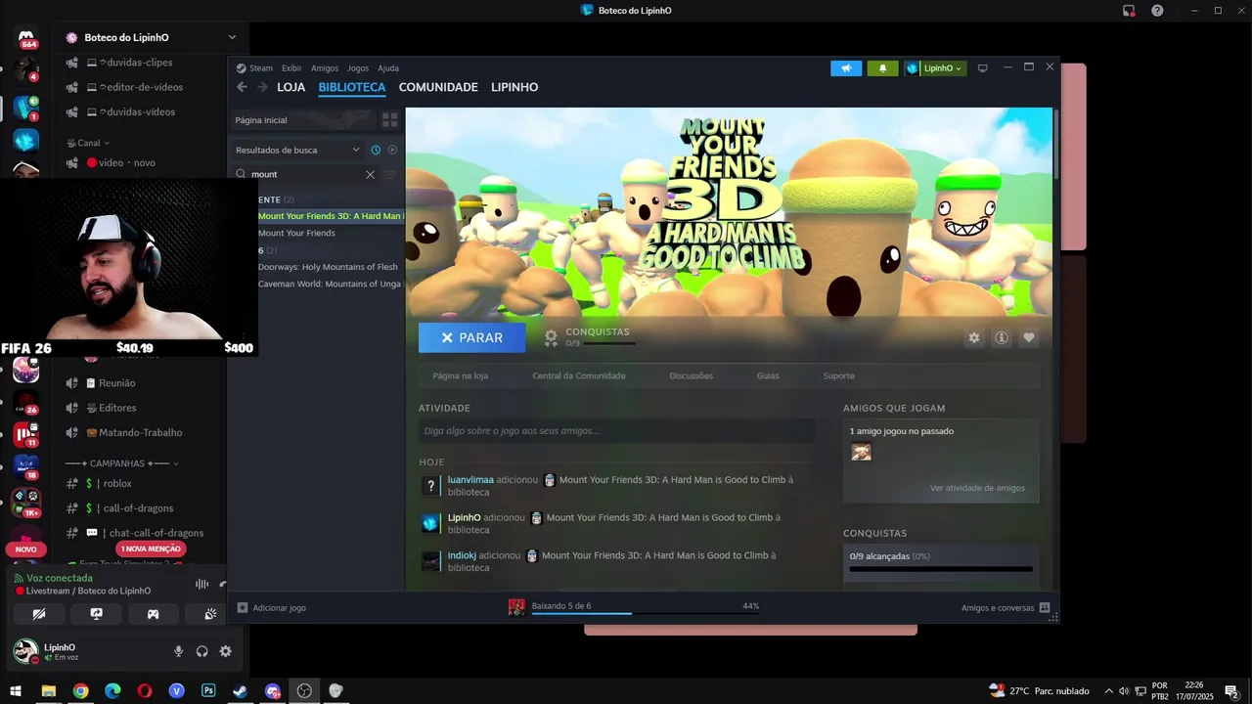Go to LOJA tab
The width and height of the screenshot is (1252, 704).
tap(291, 87)
